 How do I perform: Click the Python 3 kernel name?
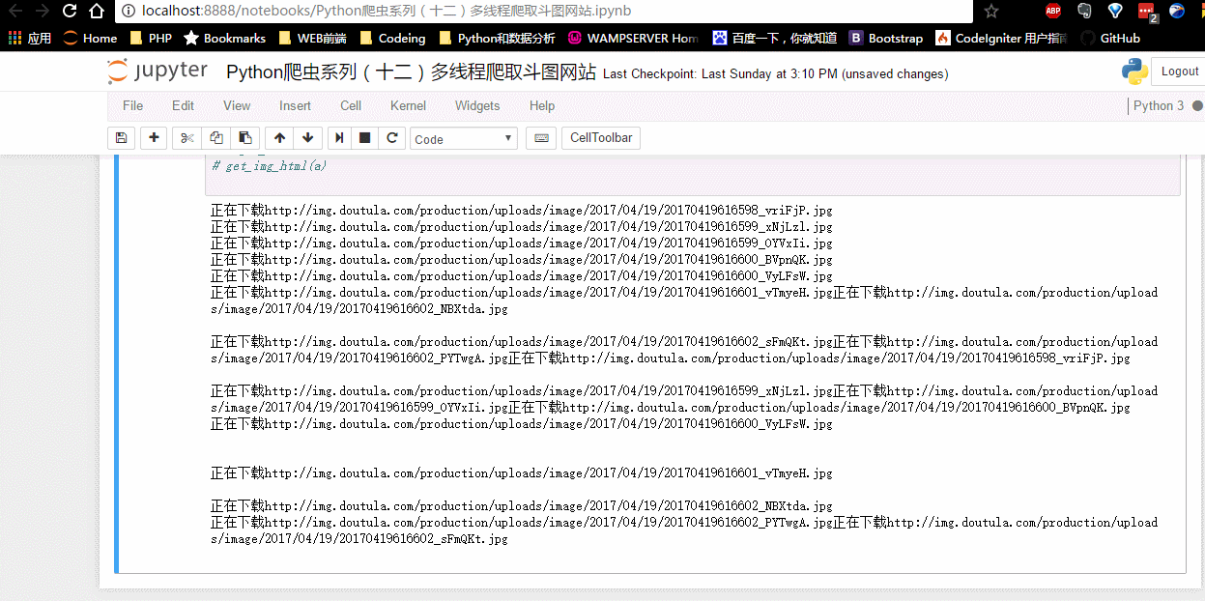[x=1159, y=106]
